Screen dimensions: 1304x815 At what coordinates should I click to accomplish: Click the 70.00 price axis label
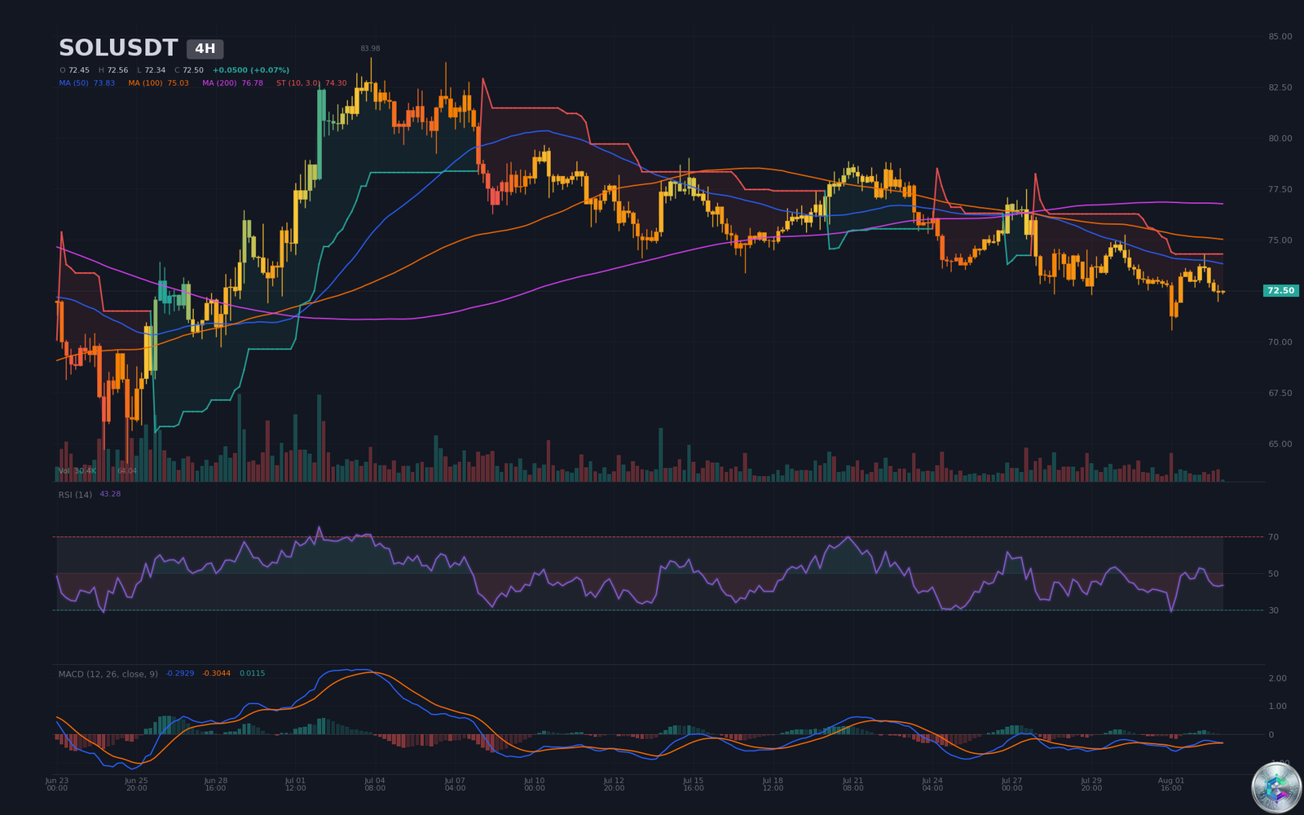(1280, 342)
